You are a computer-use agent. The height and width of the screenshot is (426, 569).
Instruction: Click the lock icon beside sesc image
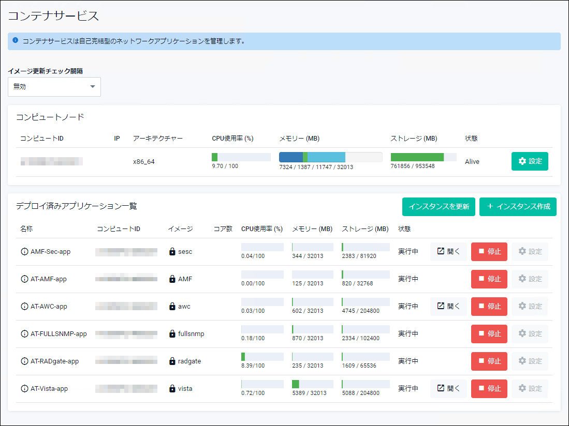[172, 252]
